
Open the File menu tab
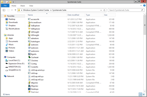point(5,6)
